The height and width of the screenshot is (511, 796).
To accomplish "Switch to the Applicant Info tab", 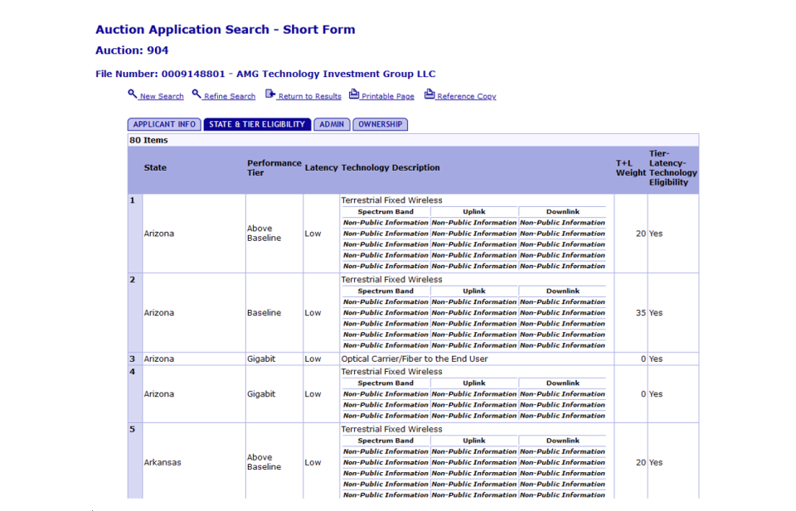I will [x=164, y=124].
